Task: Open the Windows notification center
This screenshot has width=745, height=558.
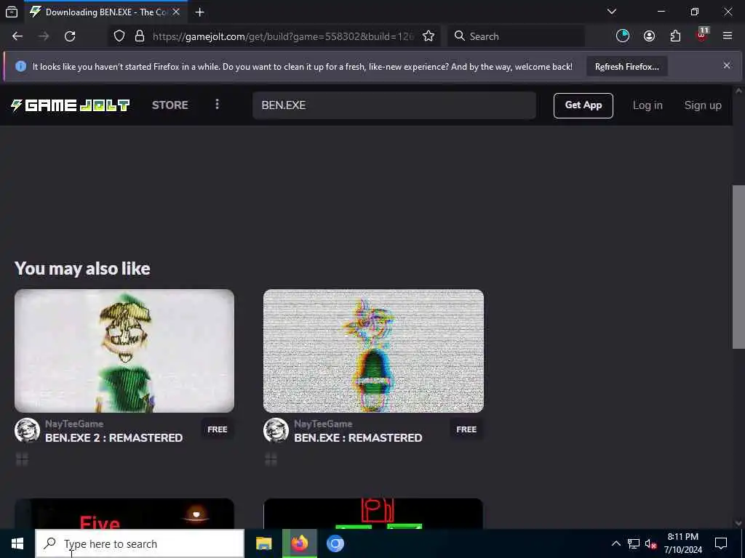Action: (x=721, y=543)
